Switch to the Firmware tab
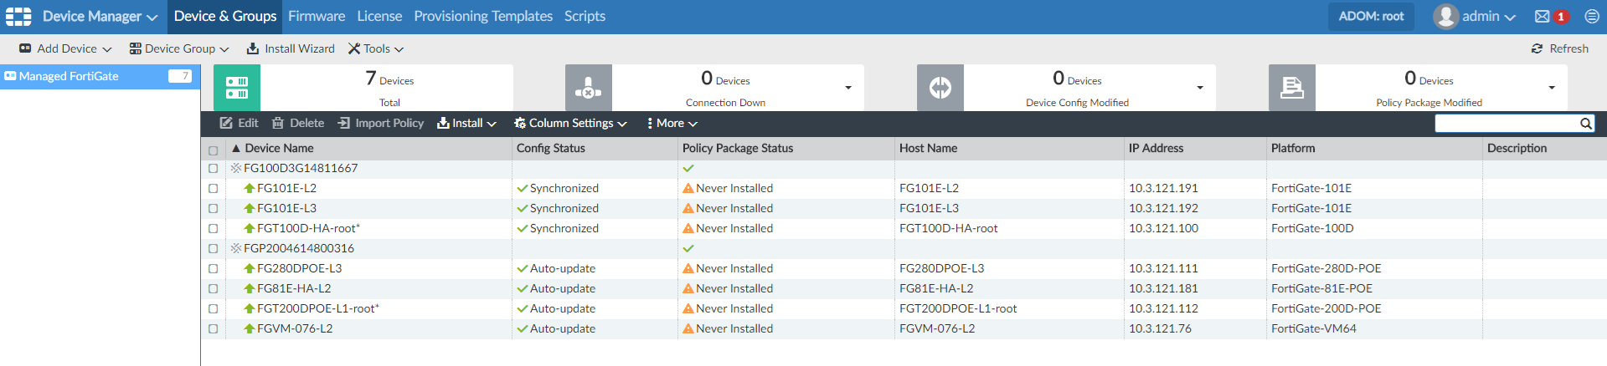The width and height of the screenshot is (1607, 366). click(x=317, y=16)
